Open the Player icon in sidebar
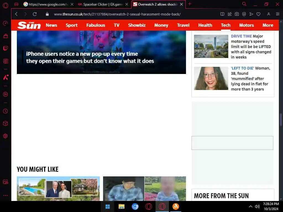This screenshot has width=283, height=212. (6, 94)
